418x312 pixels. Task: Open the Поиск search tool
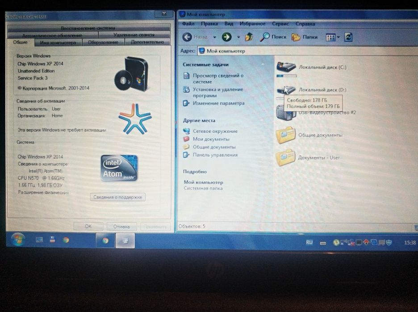tap(273, 37)
